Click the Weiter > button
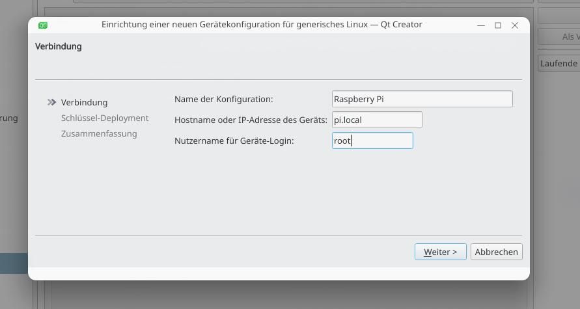The height and width of the screenshot is (309, 580). [440, 252]
